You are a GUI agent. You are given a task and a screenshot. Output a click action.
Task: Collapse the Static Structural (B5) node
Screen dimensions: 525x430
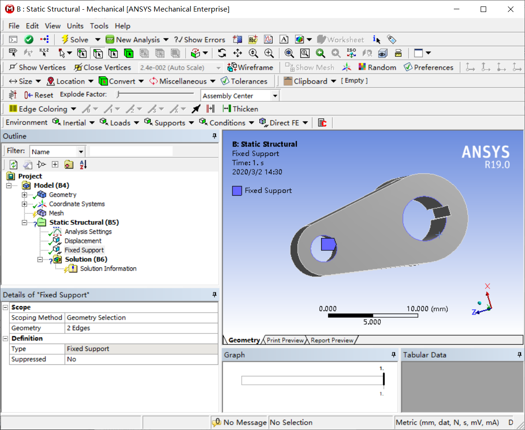[x=24, y=222]
